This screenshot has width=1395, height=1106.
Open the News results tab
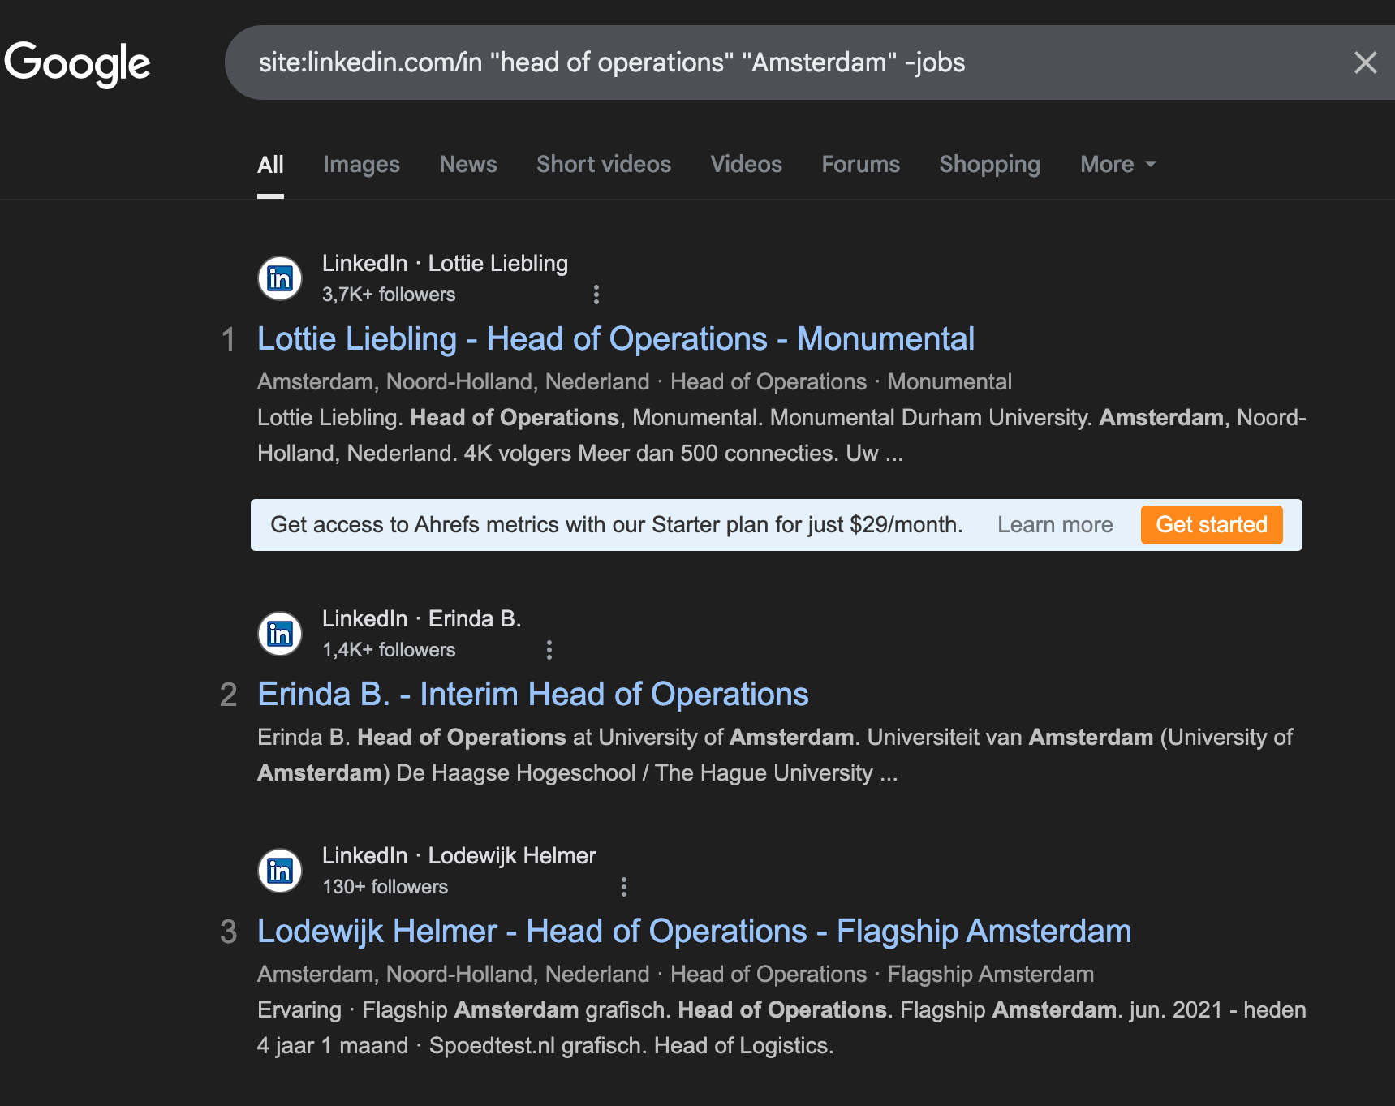(468, 164)
